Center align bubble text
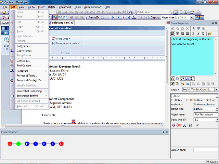The width and height of the screenshot is (219, 164). click(178, 34)
